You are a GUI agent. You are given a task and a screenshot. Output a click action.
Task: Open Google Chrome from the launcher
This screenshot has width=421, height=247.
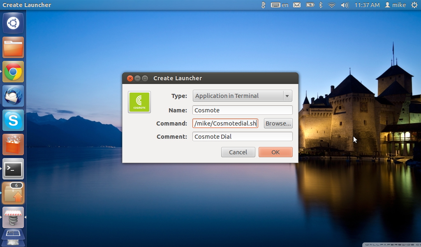point(13,72)
